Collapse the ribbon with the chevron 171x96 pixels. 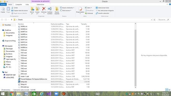(167, 4)
